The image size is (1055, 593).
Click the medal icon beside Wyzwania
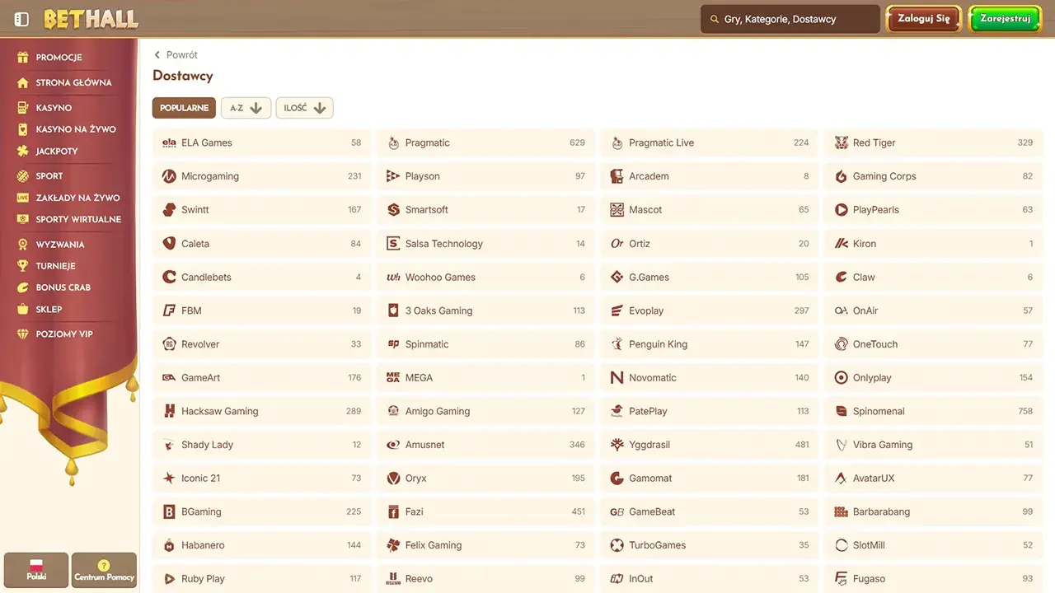[22, 245]
